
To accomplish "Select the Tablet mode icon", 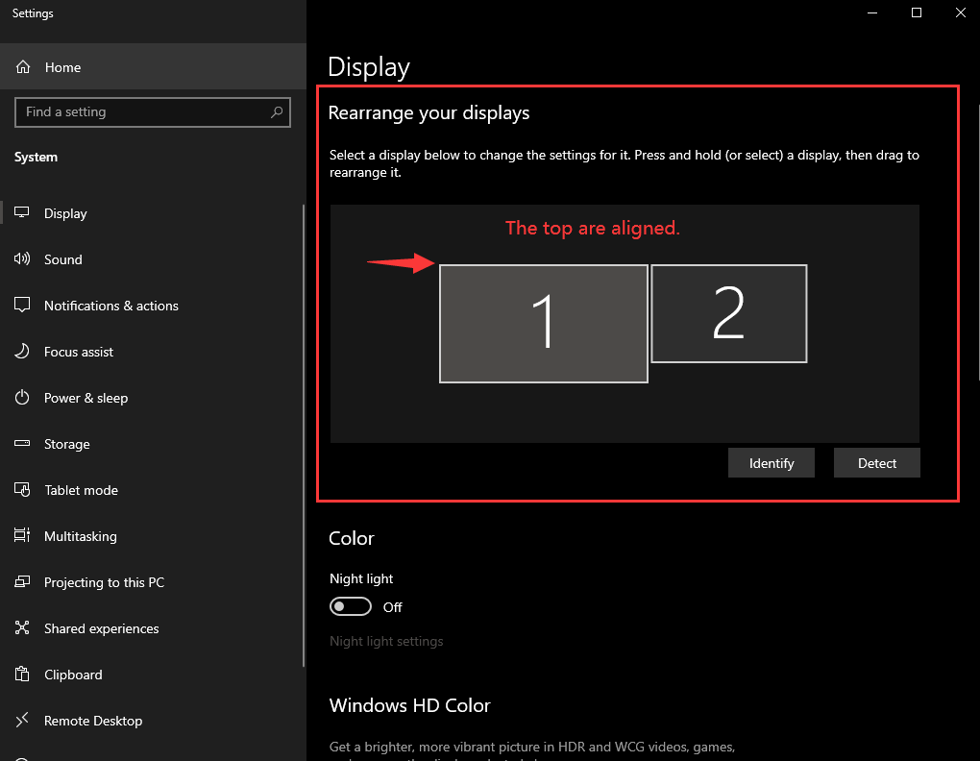I will pos(21,490).
